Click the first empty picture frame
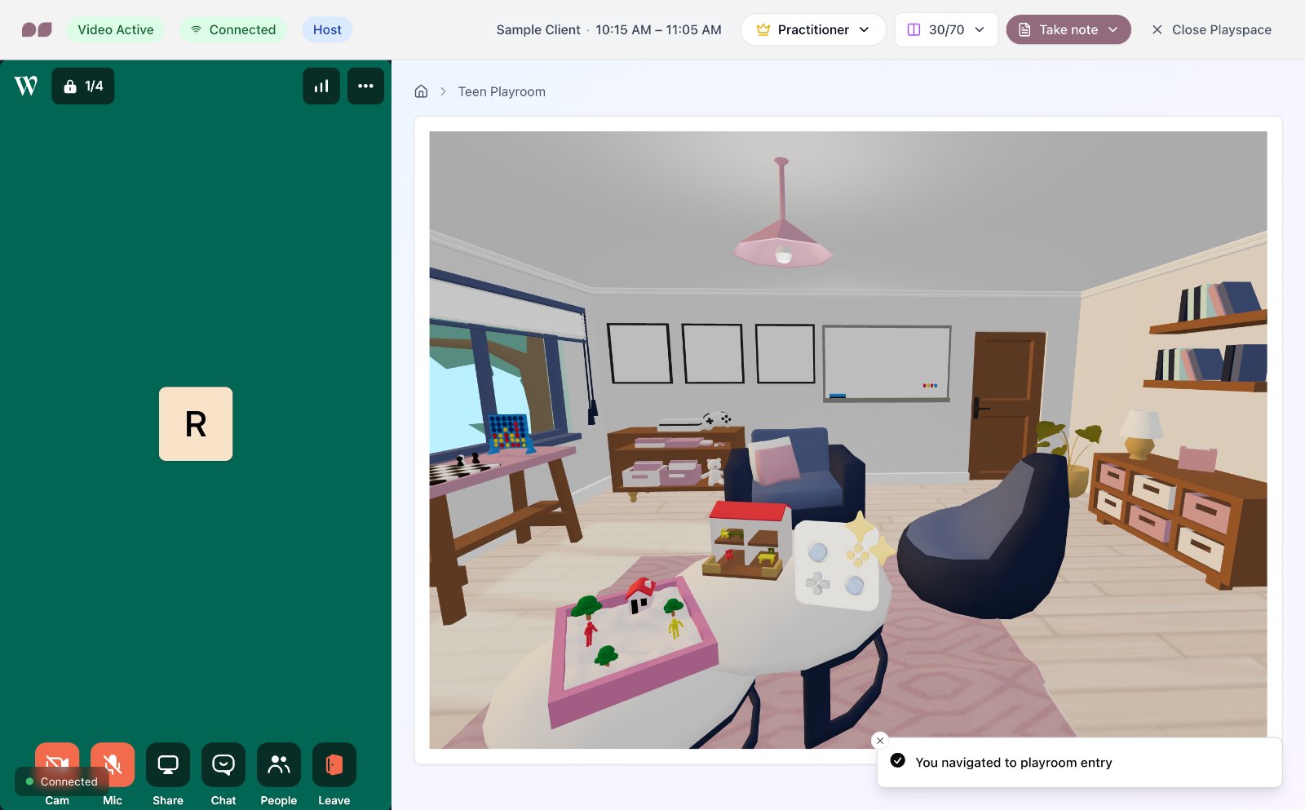 (x=639, y=353)
